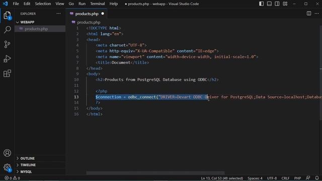Click products.php in the breadcrumb
The height and width of the screenshot is (181, 322).
pos(89,22)
